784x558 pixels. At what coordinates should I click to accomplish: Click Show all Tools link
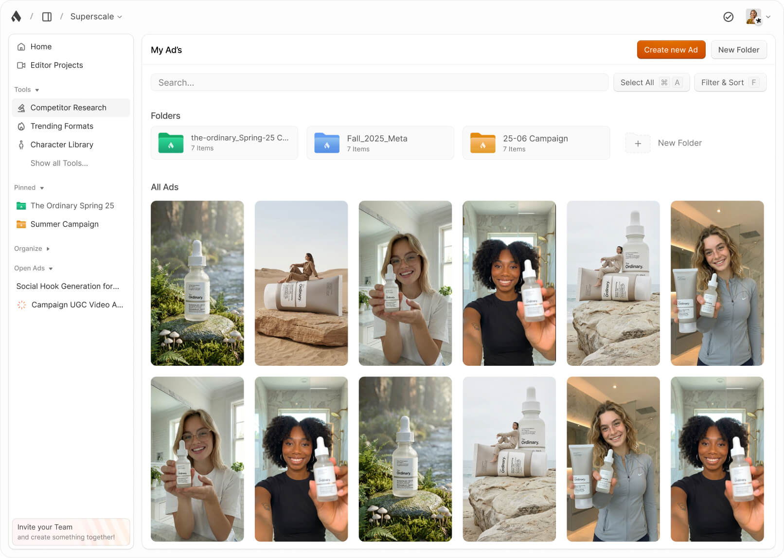click(x=59, y=163)
